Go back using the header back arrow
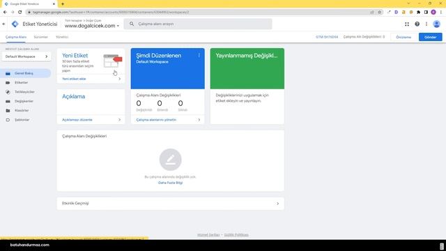Screen dimensions: 446x251 (x=3, y=24)
